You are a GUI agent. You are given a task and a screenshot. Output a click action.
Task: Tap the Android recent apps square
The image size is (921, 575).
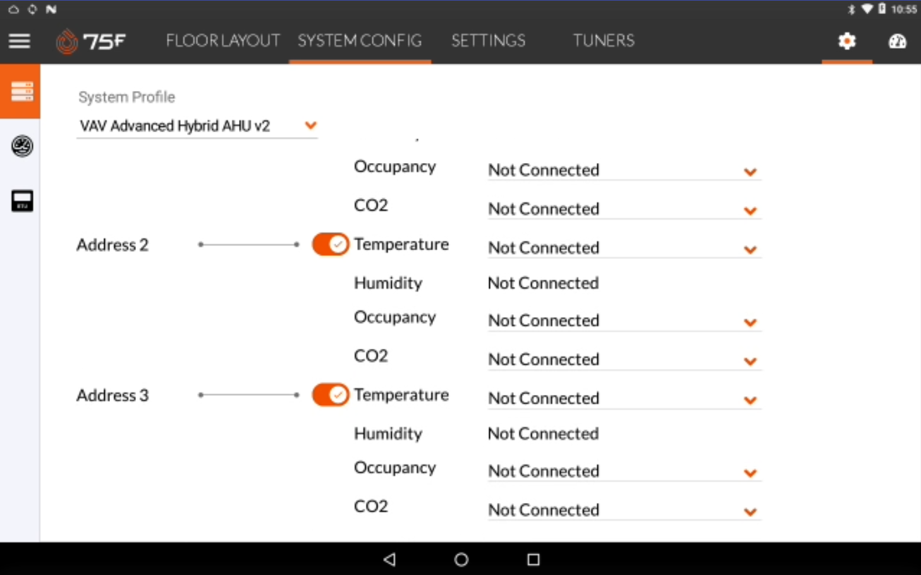(x=534, y=559)
